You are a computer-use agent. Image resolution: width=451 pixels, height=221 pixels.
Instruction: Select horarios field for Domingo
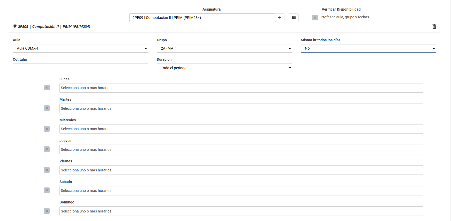click(241, 211)
